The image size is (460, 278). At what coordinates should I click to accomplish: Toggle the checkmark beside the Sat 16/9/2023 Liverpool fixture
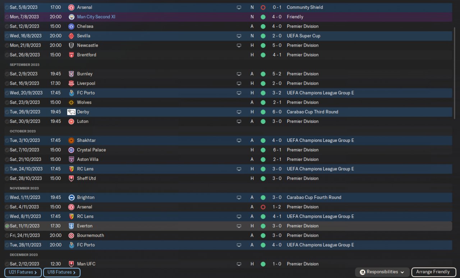click(7, 83)
